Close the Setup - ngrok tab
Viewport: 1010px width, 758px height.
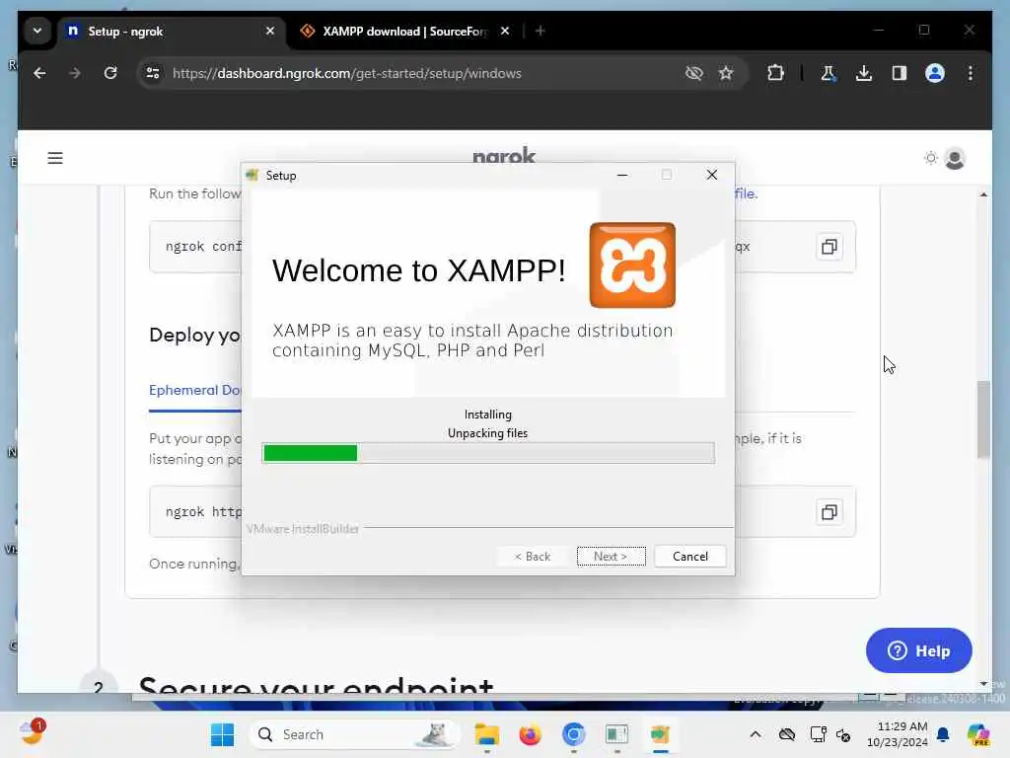click(270, 31)
